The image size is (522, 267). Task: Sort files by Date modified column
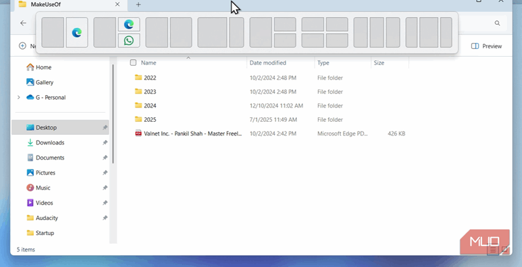click(268, 63)
